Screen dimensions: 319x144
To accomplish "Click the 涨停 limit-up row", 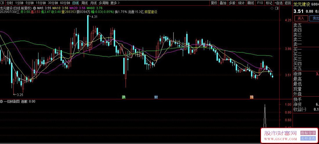I will tap(306, 74).
